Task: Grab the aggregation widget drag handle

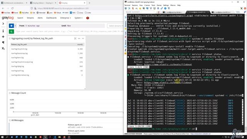Action: point(10,39)
